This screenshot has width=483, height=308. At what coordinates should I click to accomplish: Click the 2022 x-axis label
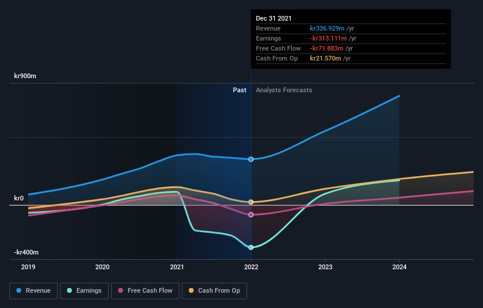(251, 267)
